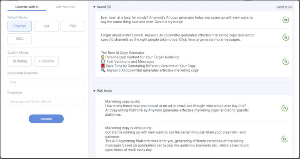Add a new + Custom mode
The image size is (300, 159).
(x=46, y=61)
